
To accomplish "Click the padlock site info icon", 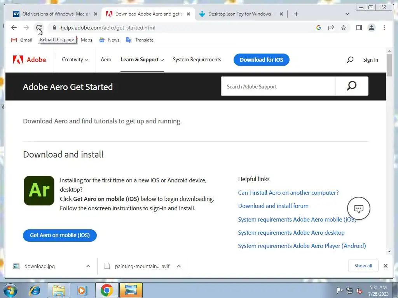I will click(54, 28).
